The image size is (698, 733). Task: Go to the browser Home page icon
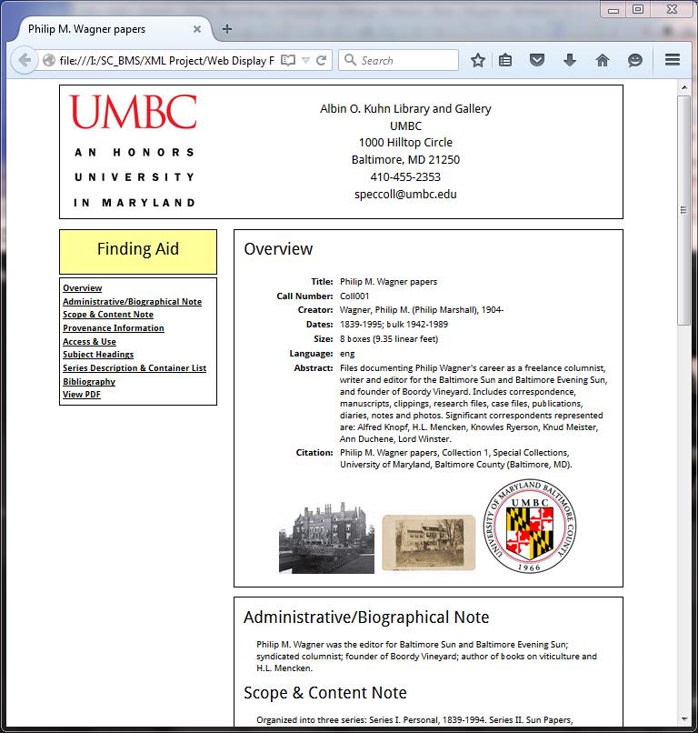(603, 60)
